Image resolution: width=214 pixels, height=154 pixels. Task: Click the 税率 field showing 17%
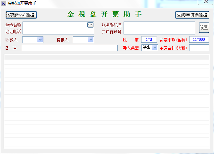[x=149, y=39]
